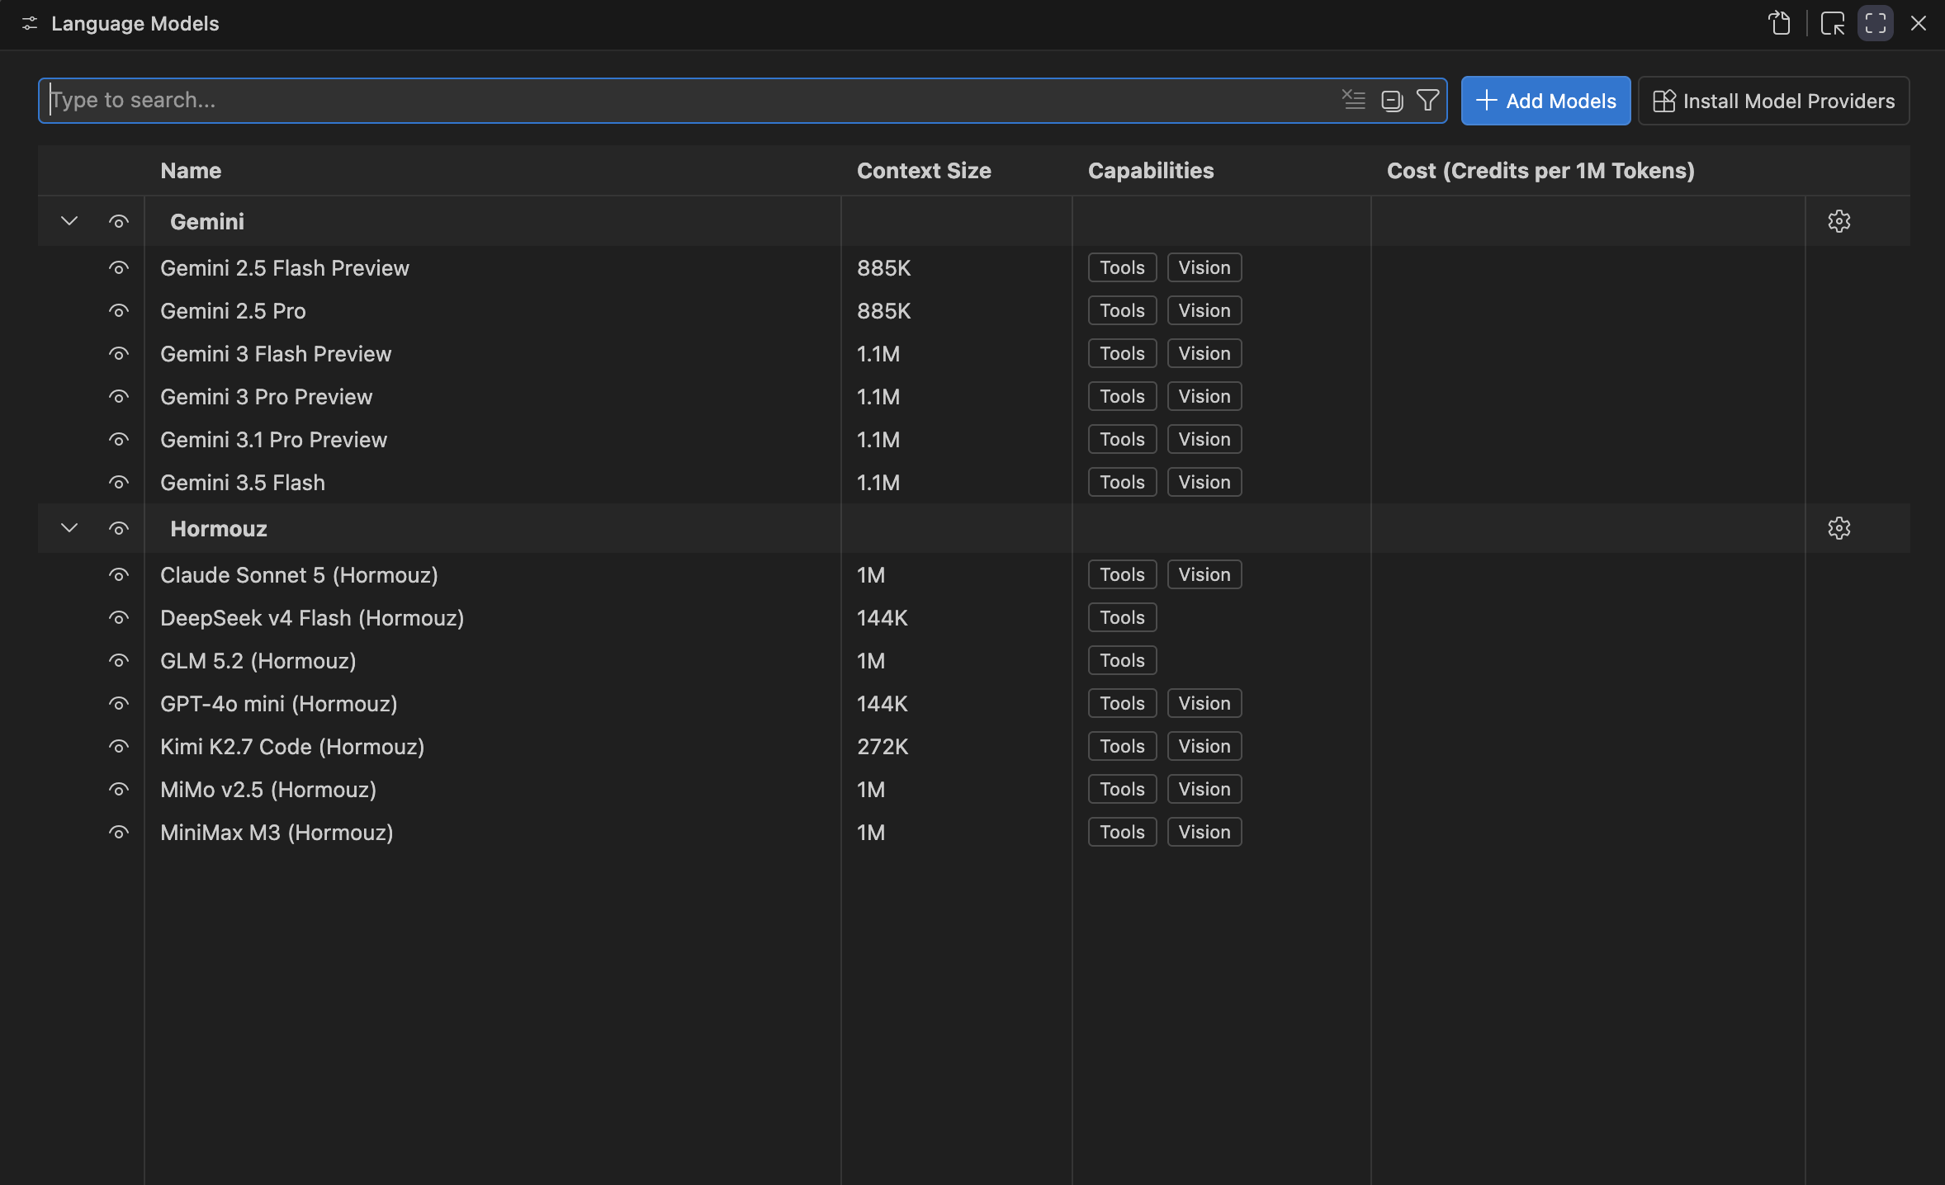Viewport: 1945px width, 1185px height.
Task: Open the file icon in title bar
Action: (1780, 23)
